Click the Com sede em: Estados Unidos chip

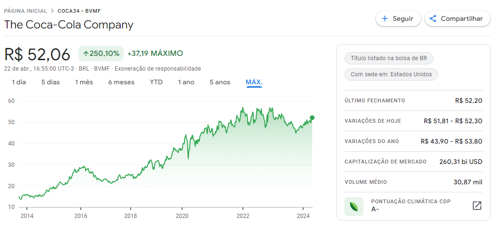391,74
